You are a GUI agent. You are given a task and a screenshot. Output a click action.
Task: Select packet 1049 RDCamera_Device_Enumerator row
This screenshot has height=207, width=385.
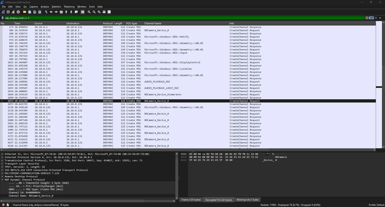[188, 94]
